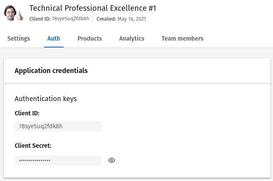Screen dimensions: 273x181
Task: Click the Application credentials heading
Action: pos(51,71)
